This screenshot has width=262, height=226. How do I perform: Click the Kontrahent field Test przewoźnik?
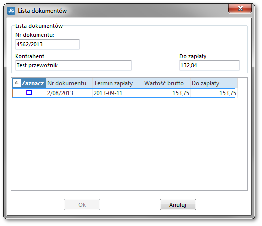(73, 65)
